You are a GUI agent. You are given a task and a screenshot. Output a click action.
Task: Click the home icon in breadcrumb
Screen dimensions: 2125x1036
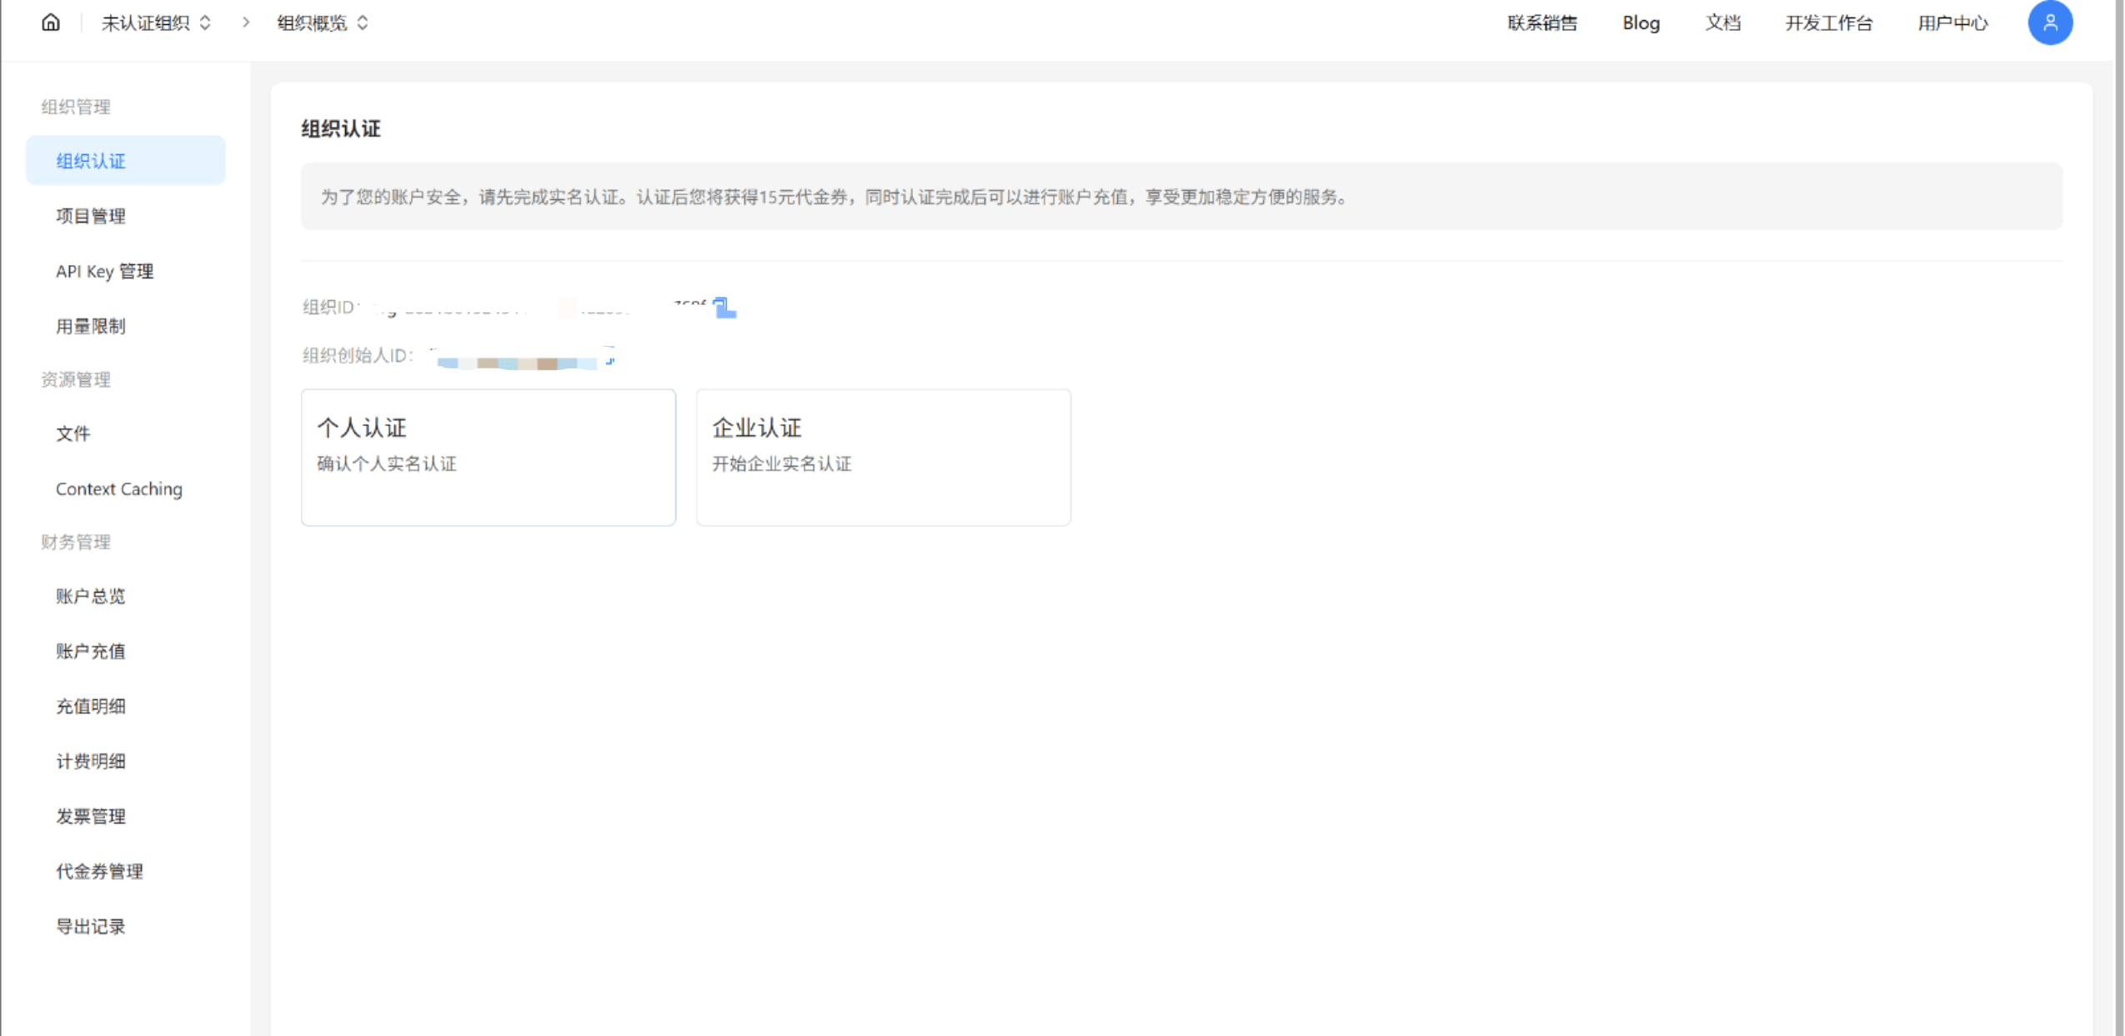(x=51, y=23)
